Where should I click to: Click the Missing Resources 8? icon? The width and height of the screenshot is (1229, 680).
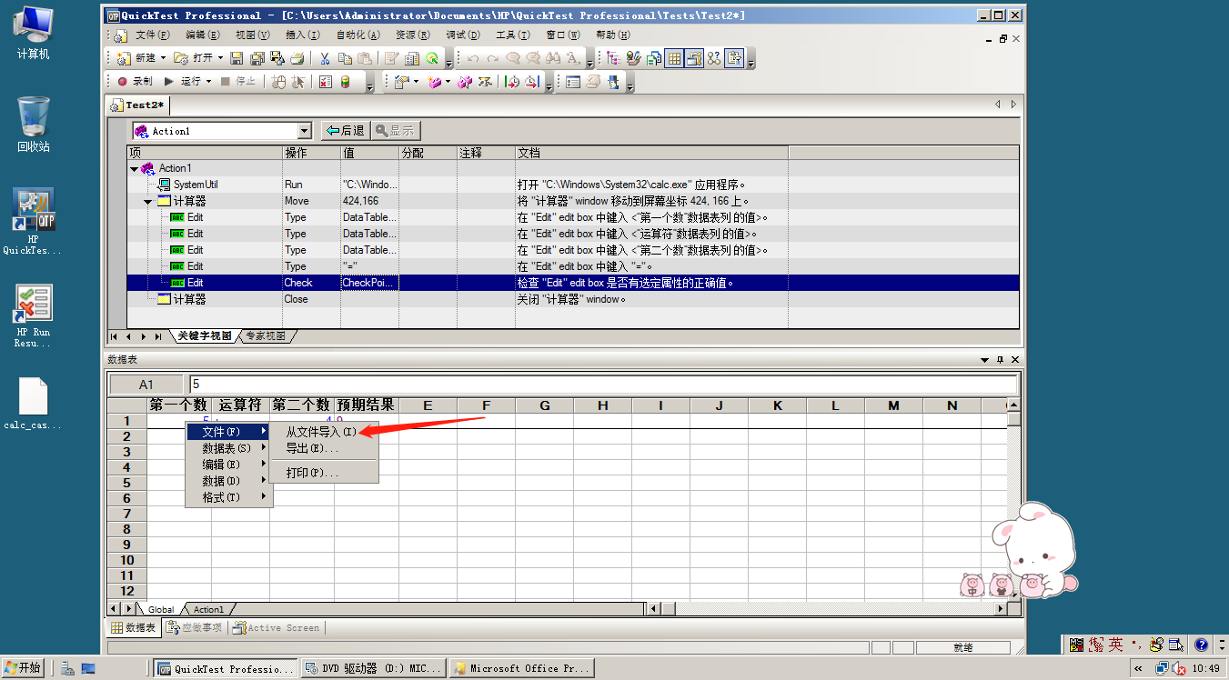[714, 58]
